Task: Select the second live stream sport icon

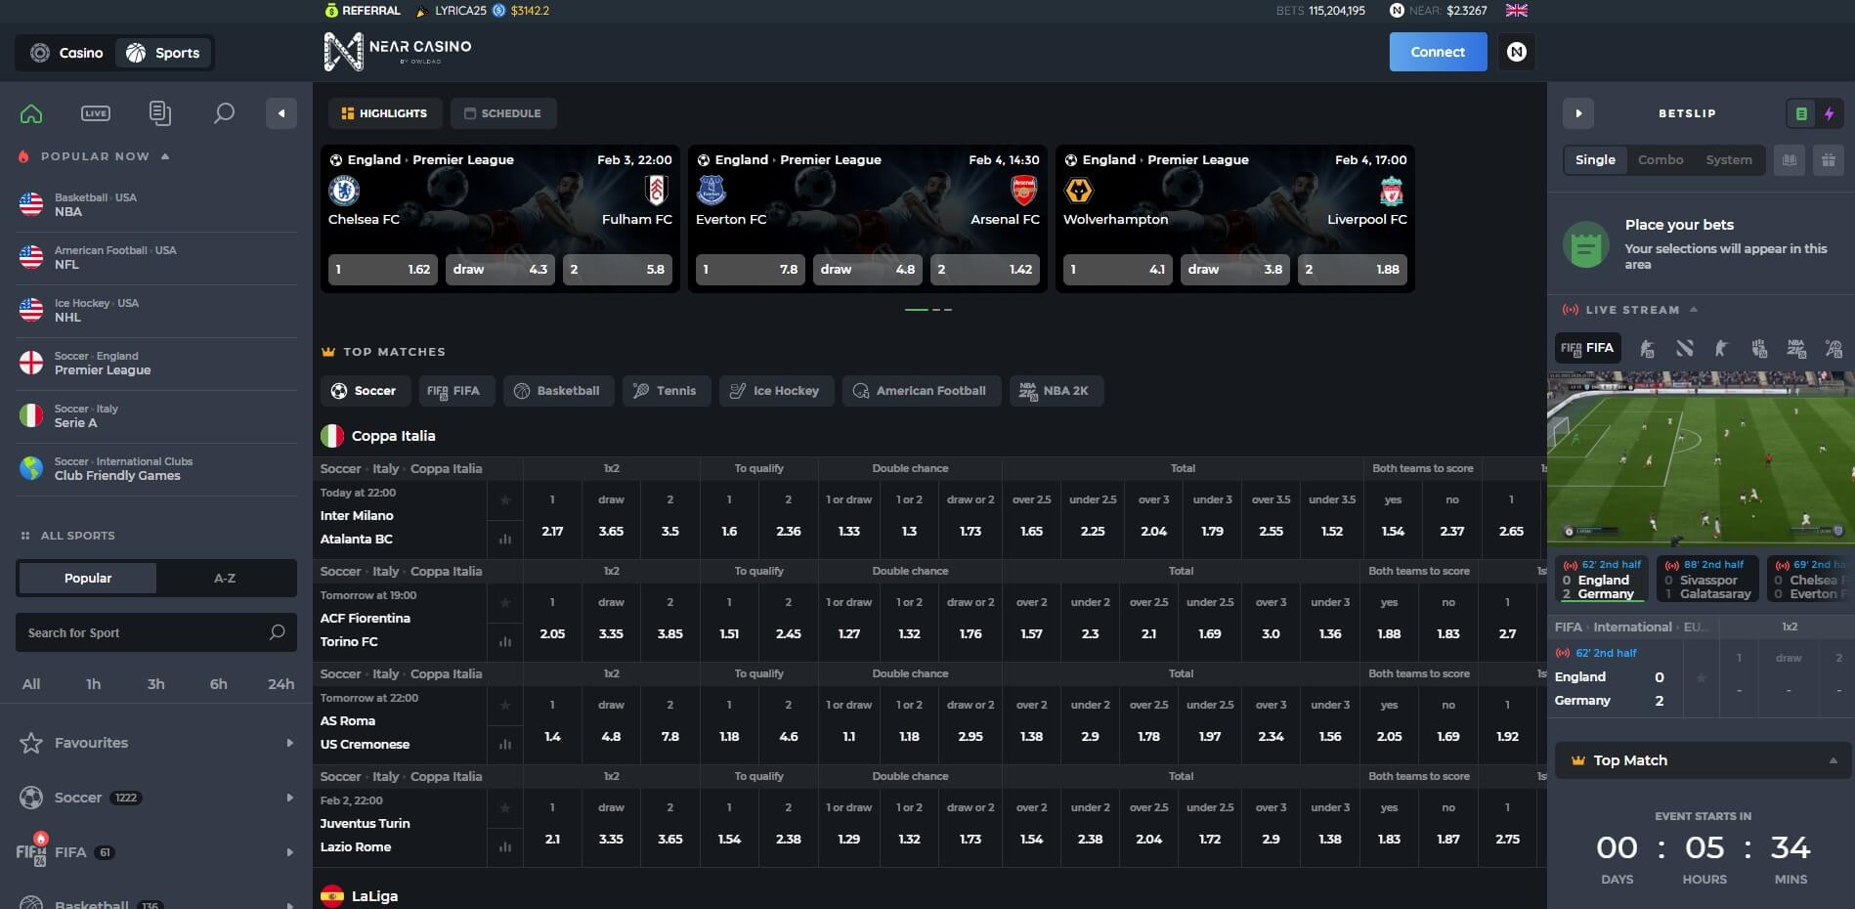Action: point(1647,348)
